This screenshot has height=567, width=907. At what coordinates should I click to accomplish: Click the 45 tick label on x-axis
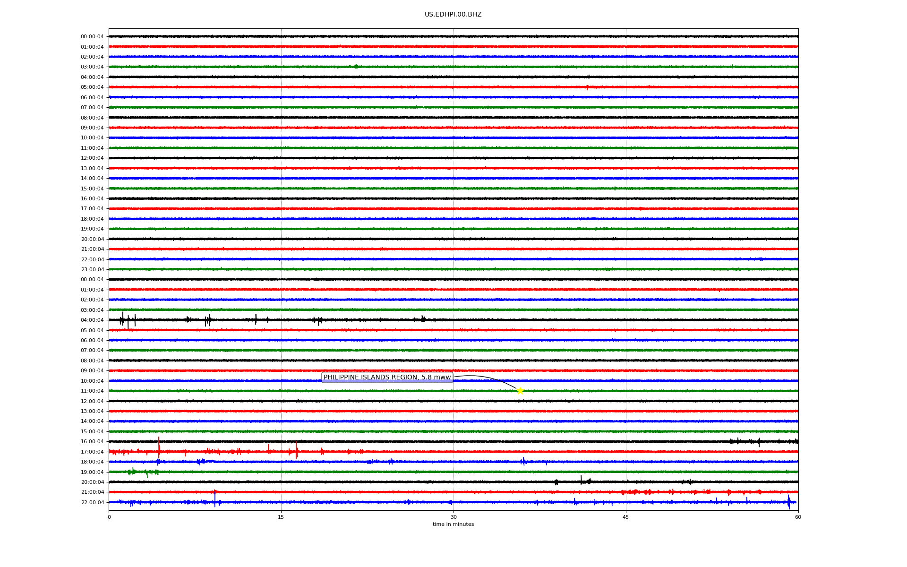point(626,517)
